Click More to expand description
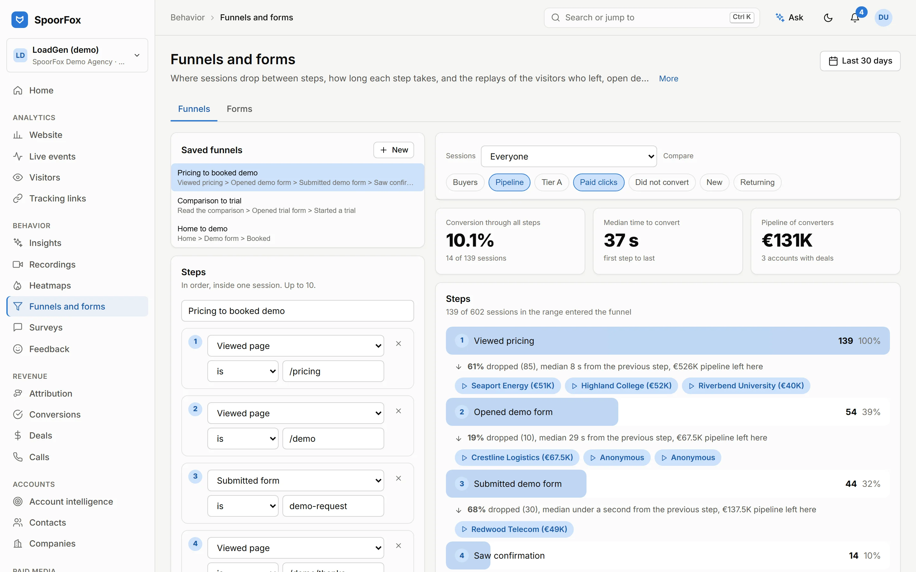Viewport: 916px width, 572px height. point(669,79)
